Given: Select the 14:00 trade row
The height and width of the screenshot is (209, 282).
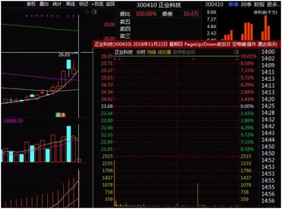Looking at the screenshot, I should tap(268, 52).
